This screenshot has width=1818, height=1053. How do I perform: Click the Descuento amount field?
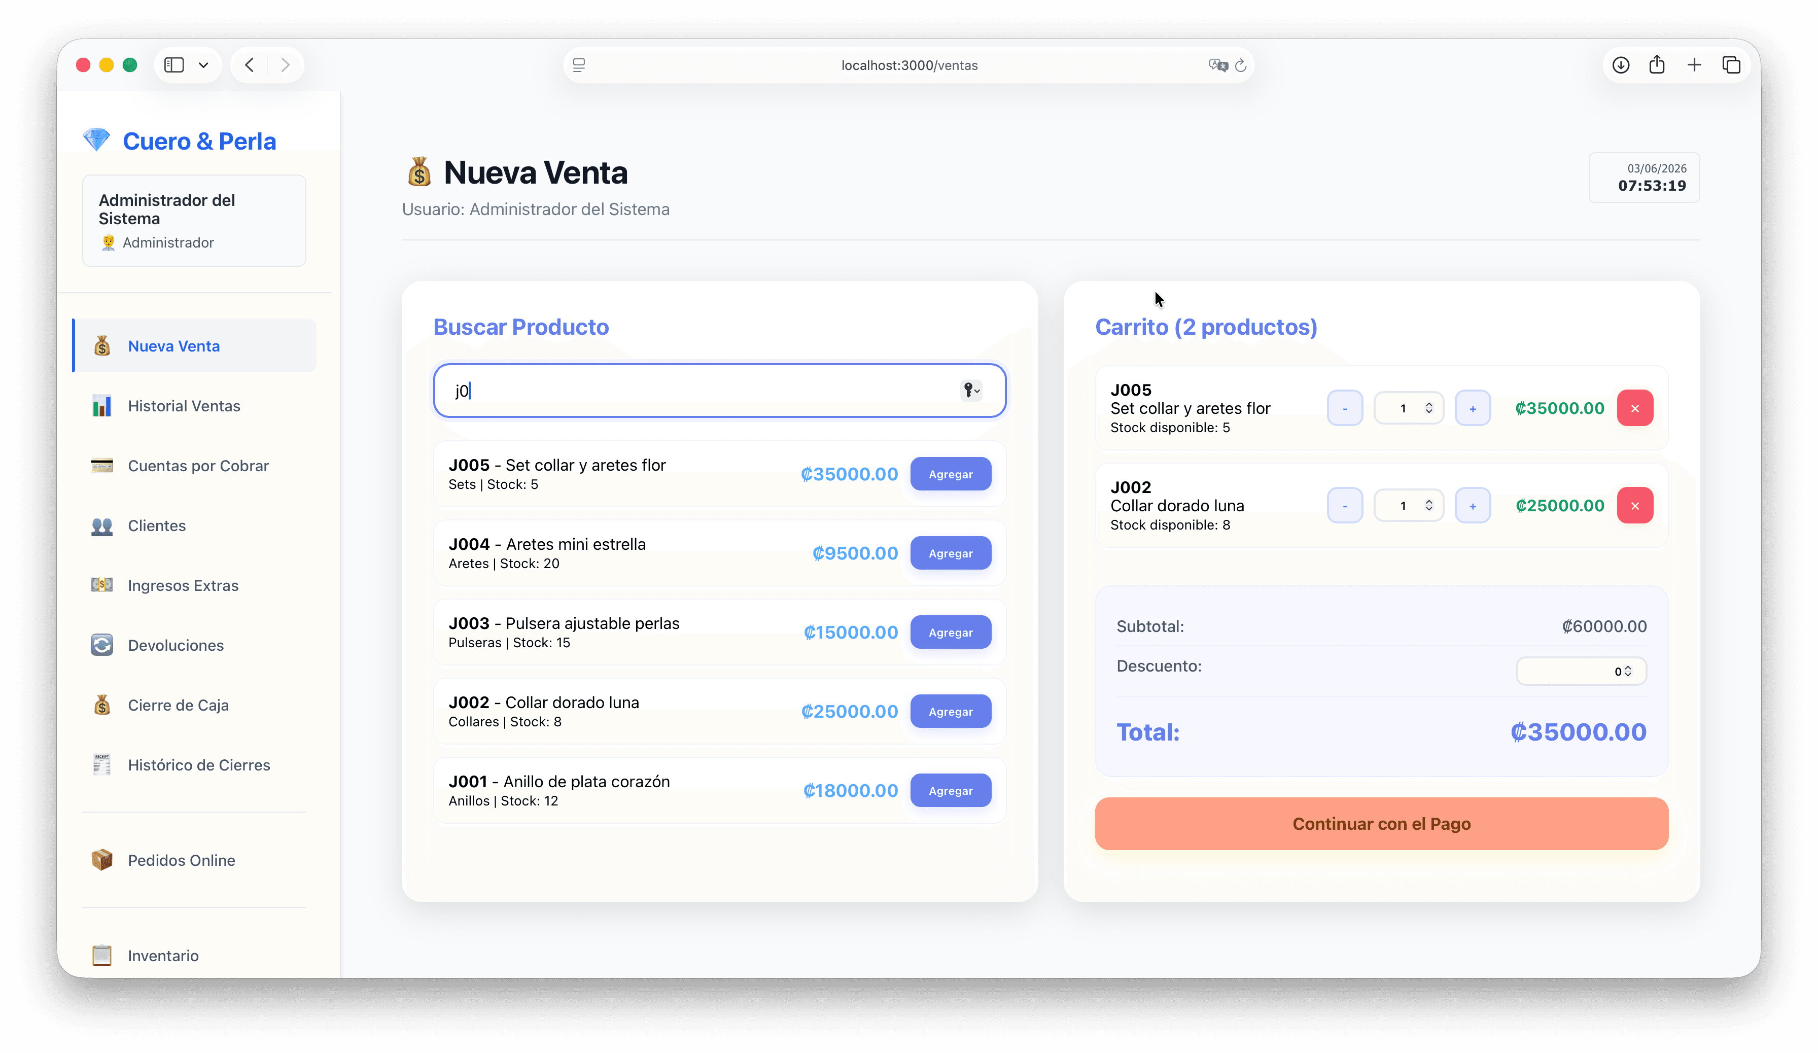click(x=1581, y=671)
